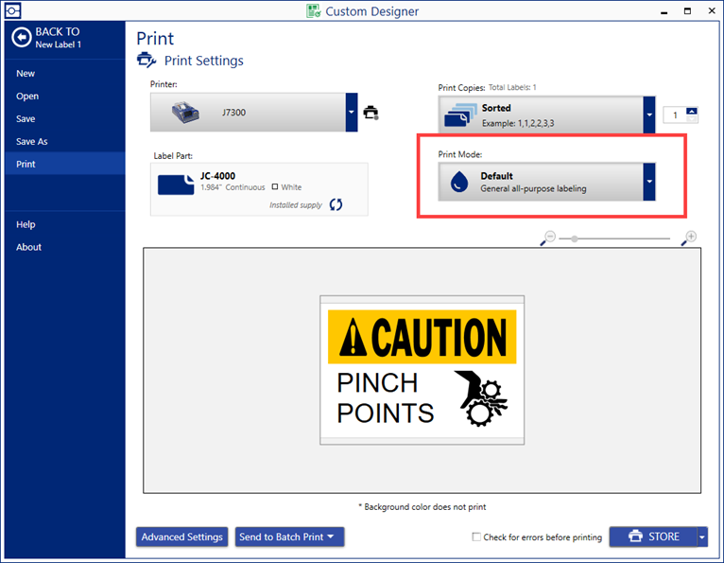Viewport: 724px width, 563px height.
Task: Click the zoom in magnifier icon
Action: click(690, 238)
